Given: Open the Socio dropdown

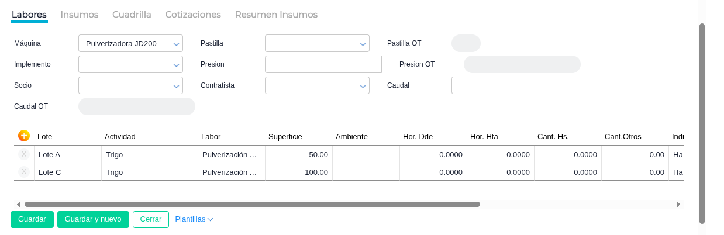Looking at the screenshot, I should [130, 85].
